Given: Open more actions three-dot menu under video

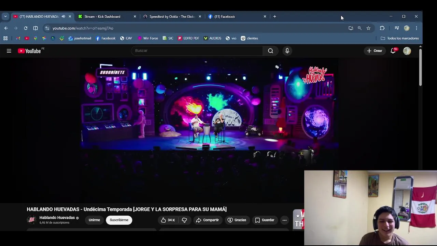Looking at the screenshot, I should point(284,220).
